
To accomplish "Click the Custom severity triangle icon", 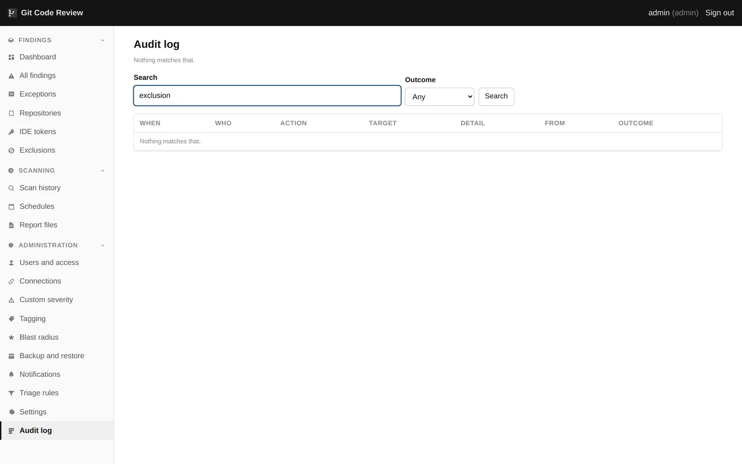I will click(11, 300).
